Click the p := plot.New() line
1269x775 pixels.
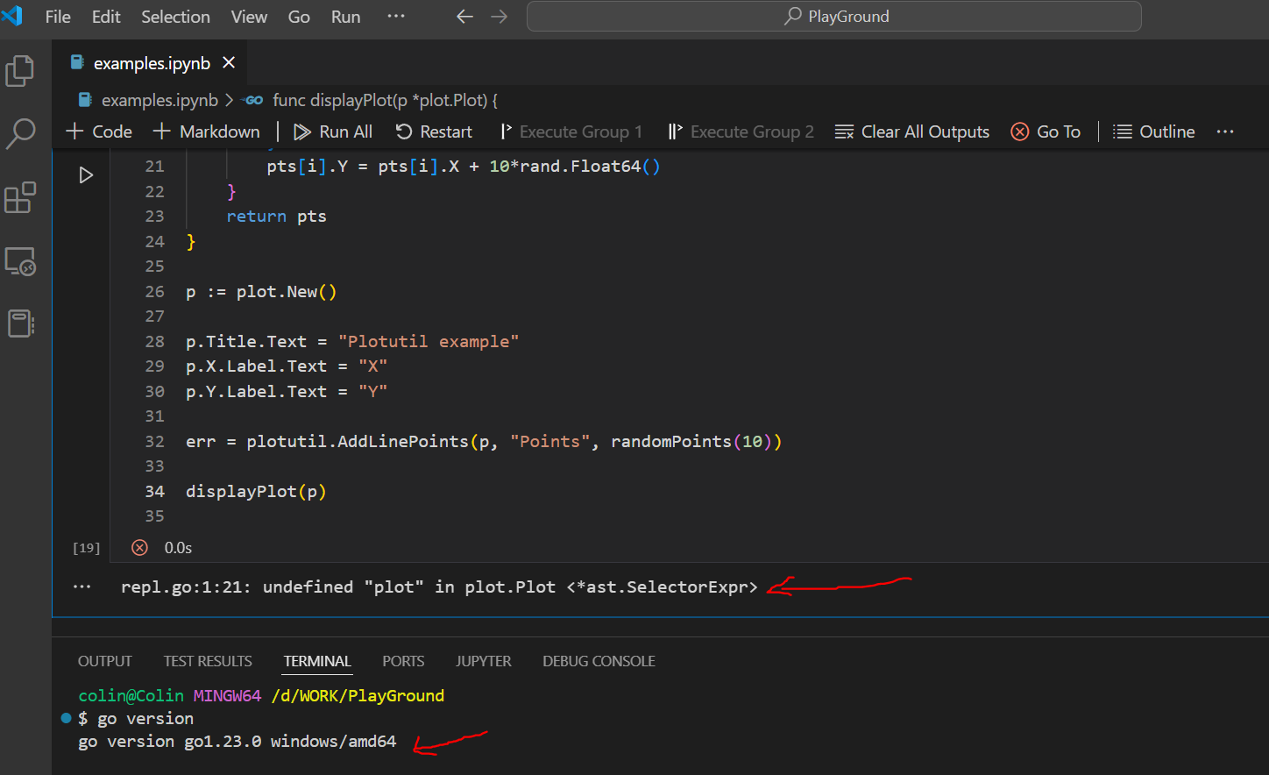click(x=261, y=292)
